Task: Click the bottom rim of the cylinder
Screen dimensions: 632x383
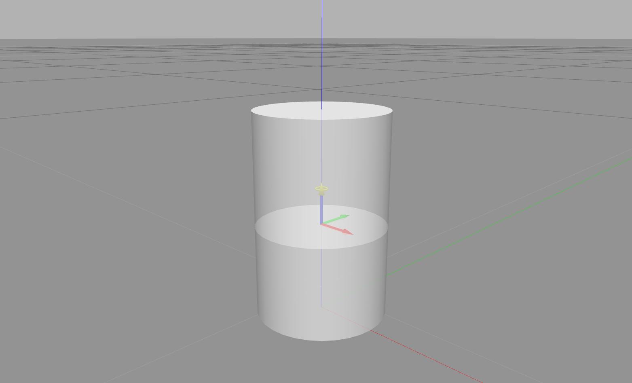Action: pyautogui.click(x=321, y=340)
